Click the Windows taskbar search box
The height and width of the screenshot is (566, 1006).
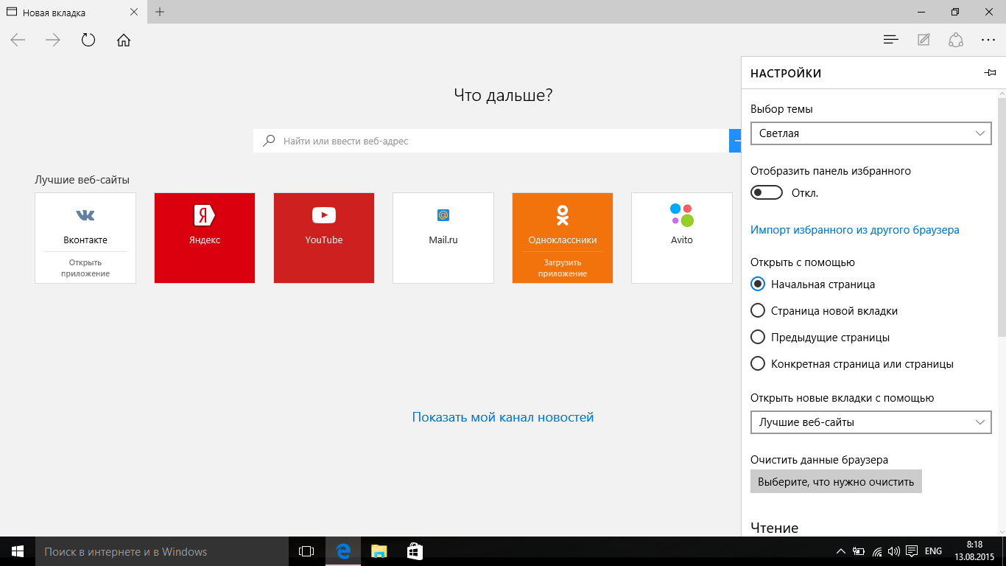tap(162, 551)
